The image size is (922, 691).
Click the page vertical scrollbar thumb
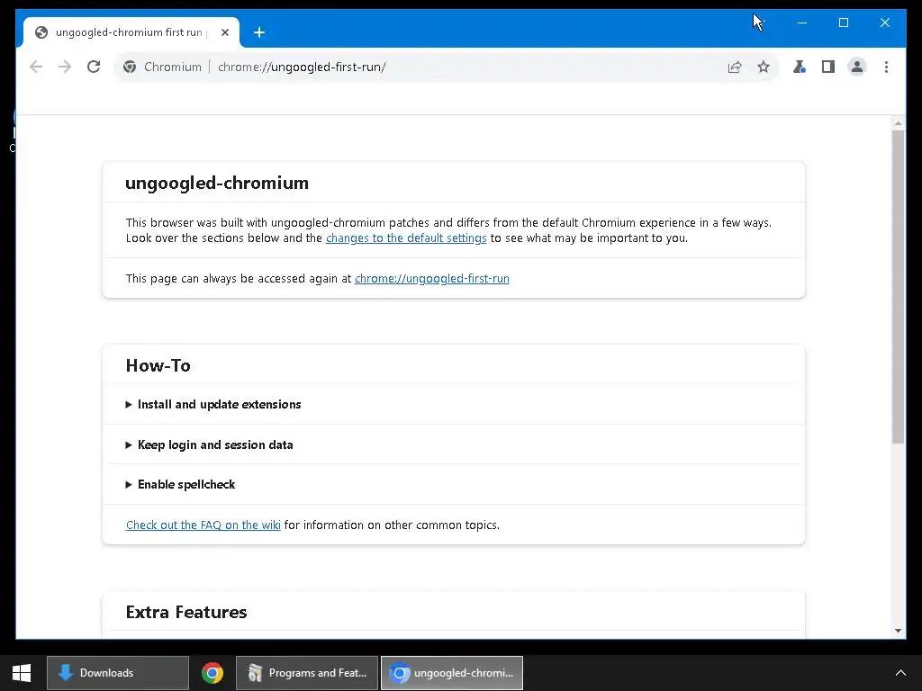pos(898,287)
